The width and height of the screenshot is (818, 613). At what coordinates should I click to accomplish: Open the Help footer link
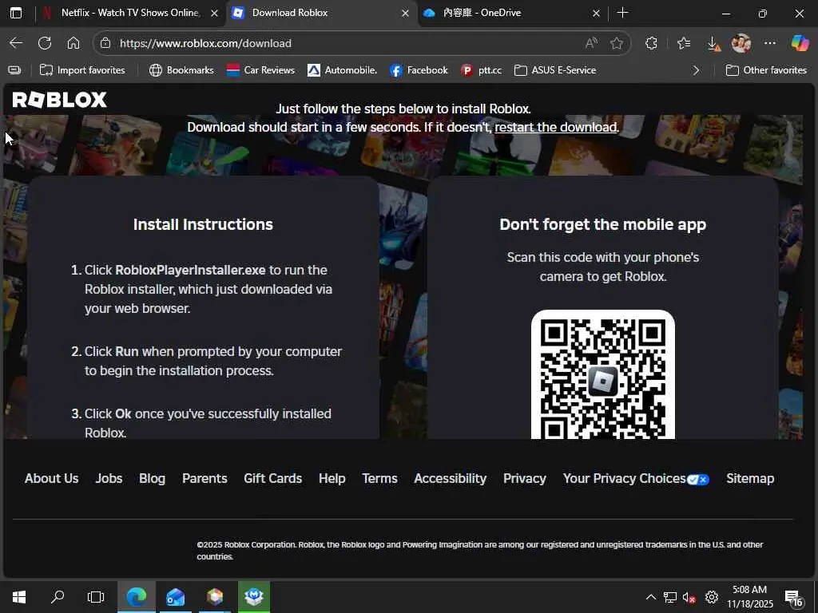332,479
